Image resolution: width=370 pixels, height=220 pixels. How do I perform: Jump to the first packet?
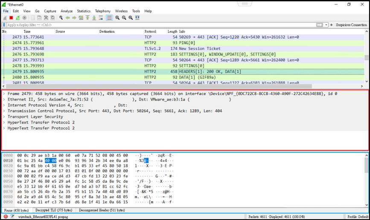(87, 18)
